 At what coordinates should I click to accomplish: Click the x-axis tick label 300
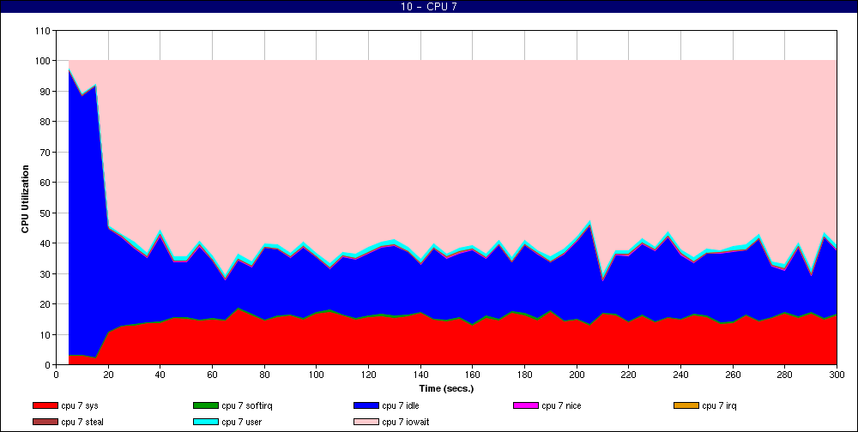coord(837,375)
